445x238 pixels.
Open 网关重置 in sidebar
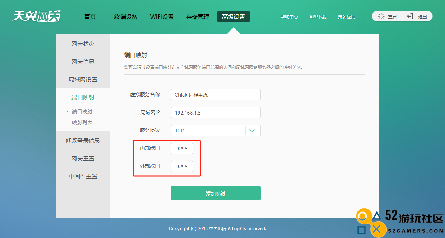pos(83,158)
